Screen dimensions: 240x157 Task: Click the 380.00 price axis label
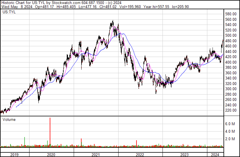231,67
